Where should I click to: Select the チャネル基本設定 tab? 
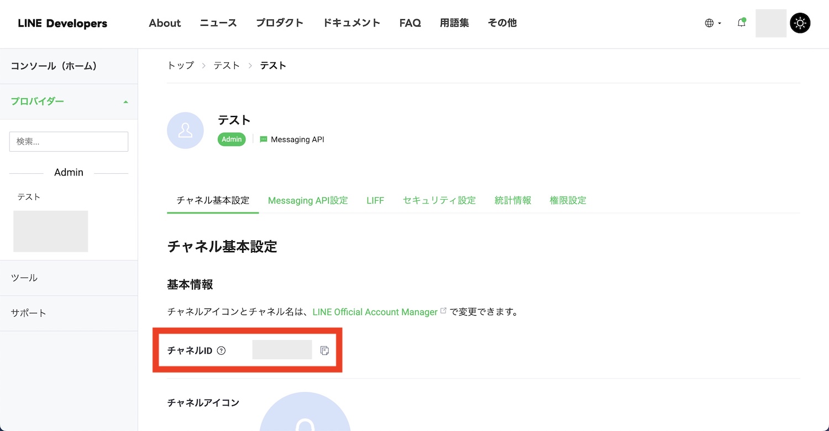click(x=213, y=200)
